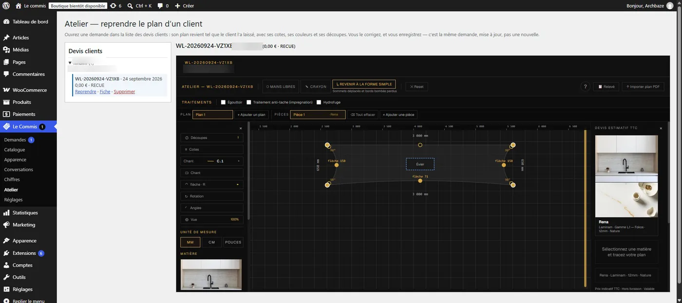Click the flèche 71 bottom edge handle
This screenshot has width=682, height=303.
420,181
